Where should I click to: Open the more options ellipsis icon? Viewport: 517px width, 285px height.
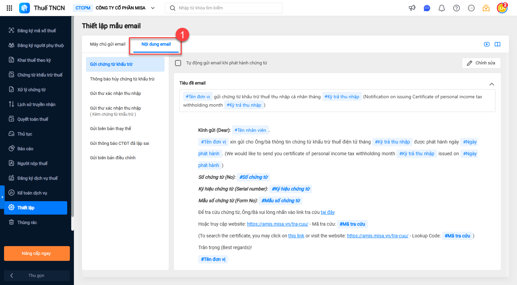tap(471, 8)
